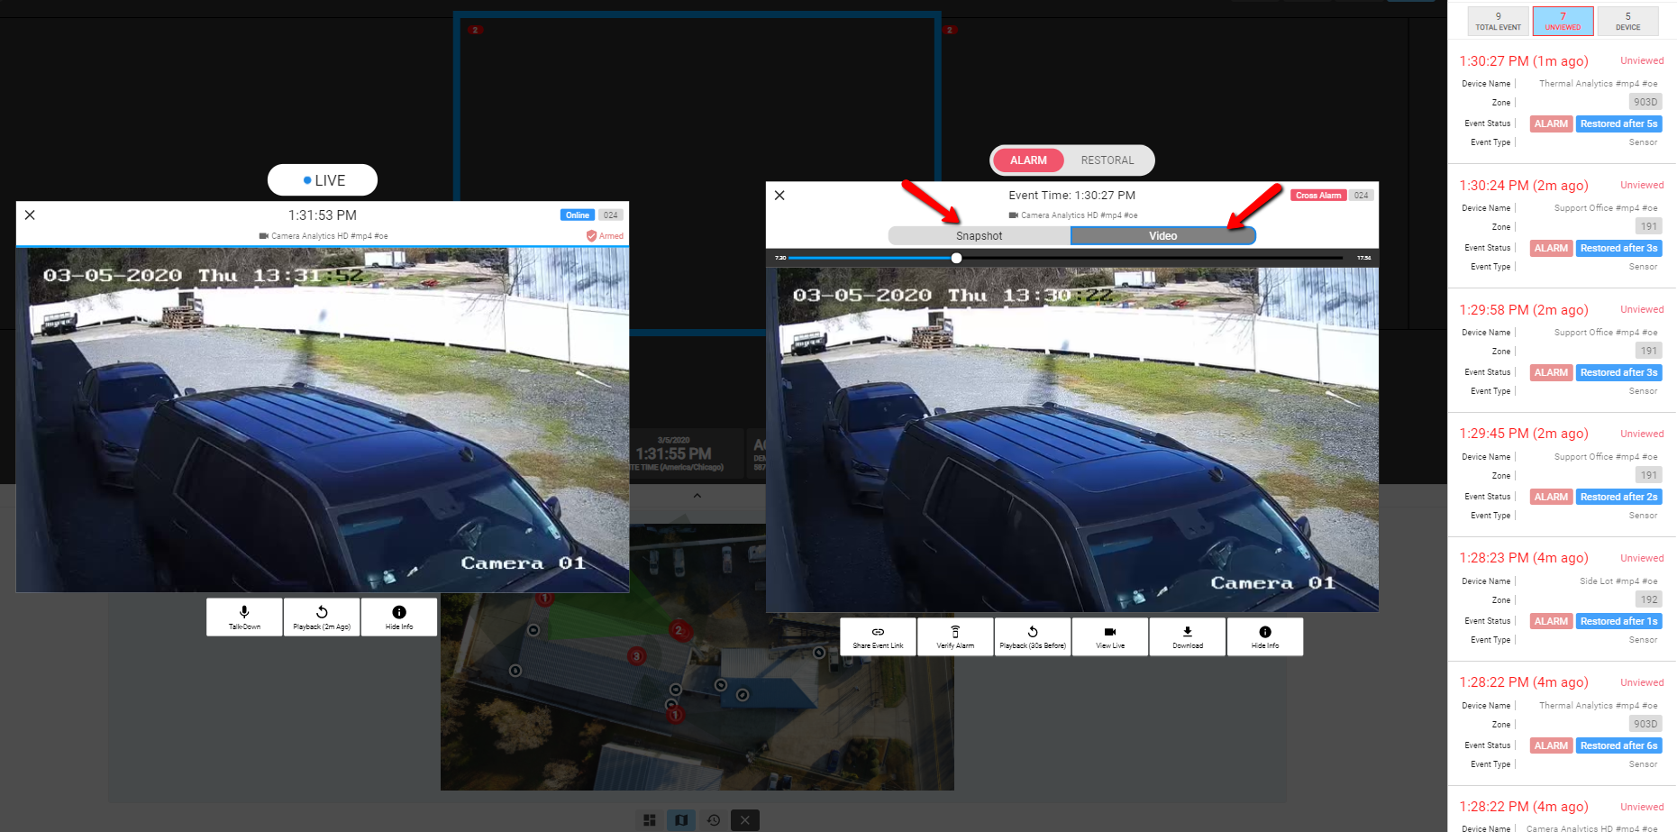Screen dimensions: 1677x832
Task: Open Playback (2m Ago) on live panel
Action: [322, 617]
